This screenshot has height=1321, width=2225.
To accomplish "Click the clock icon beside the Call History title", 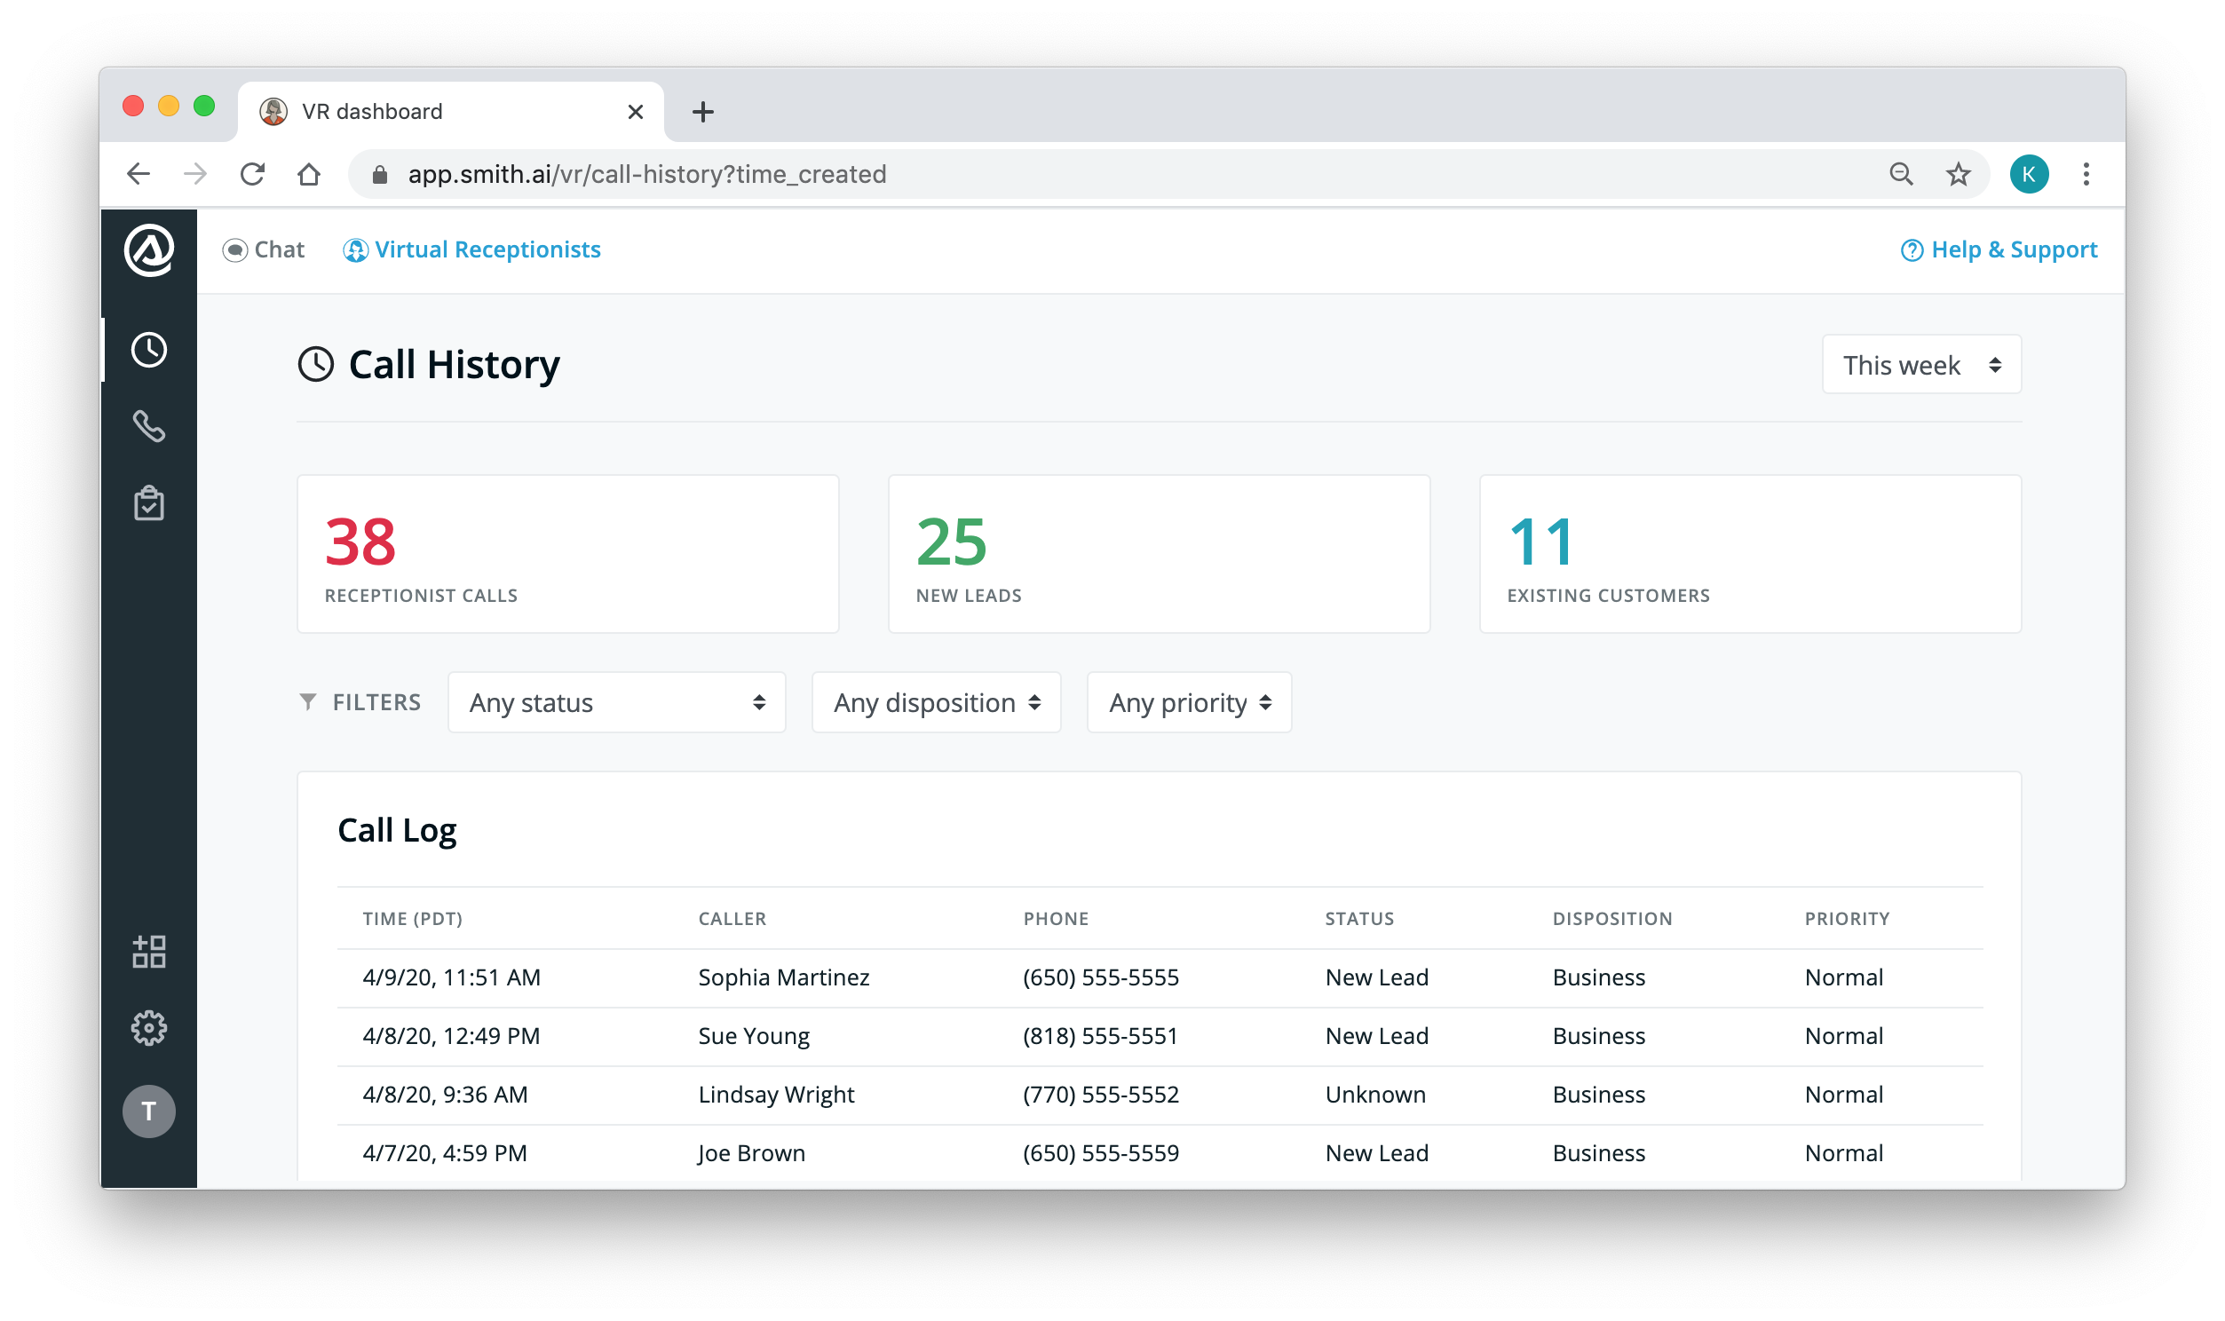I will coord(316,364).
